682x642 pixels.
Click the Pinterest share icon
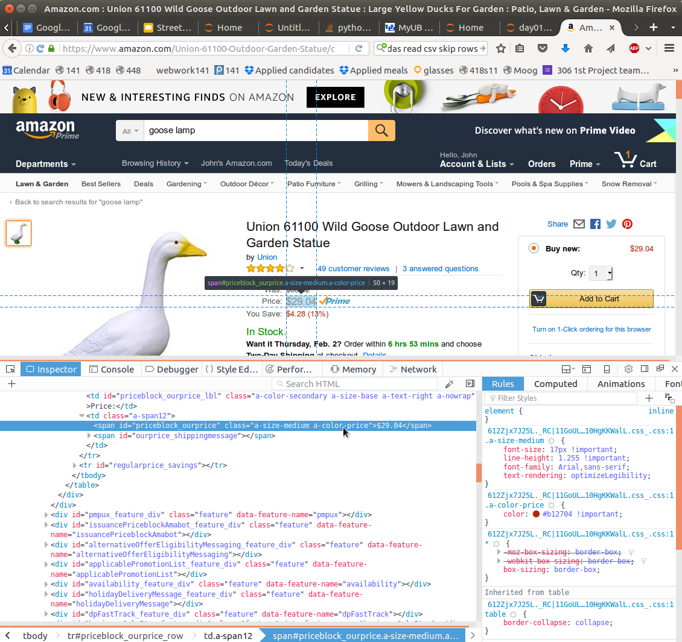tap(628, 224)
